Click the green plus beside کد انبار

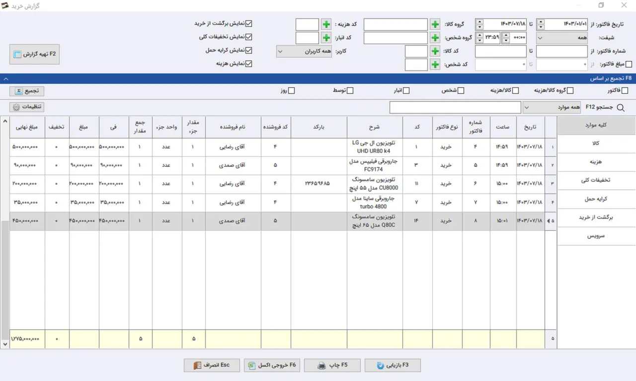tap(326, 38)
